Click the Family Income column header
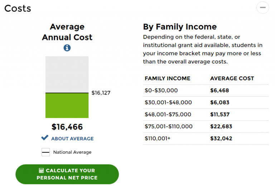 tap(168, 78)
